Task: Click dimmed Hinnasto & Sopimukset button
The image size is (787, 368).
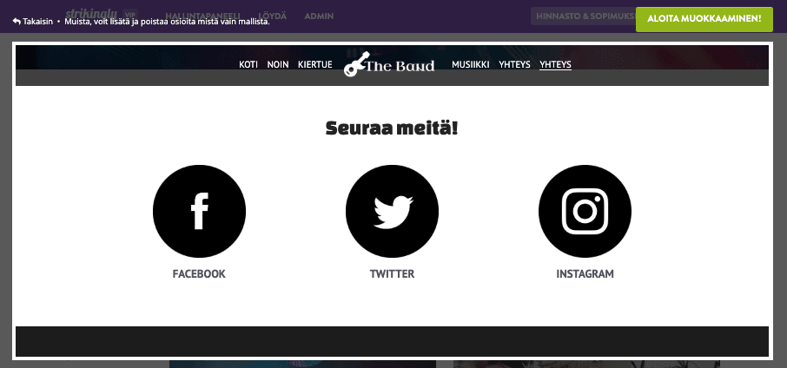Action: [583, 16]
